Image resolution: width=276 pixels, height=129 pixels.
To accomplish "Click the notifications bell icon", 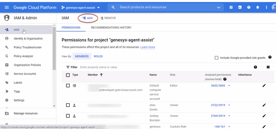I will pos(258,7).
